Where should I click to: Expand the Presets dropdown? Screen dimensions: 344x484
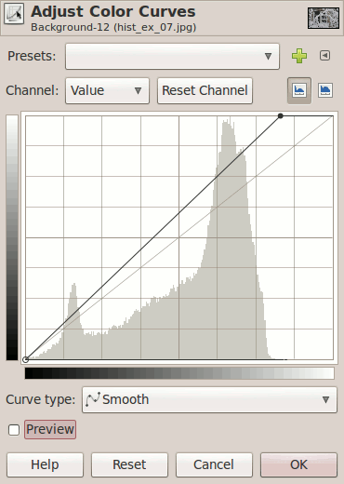tap(172, 56)
